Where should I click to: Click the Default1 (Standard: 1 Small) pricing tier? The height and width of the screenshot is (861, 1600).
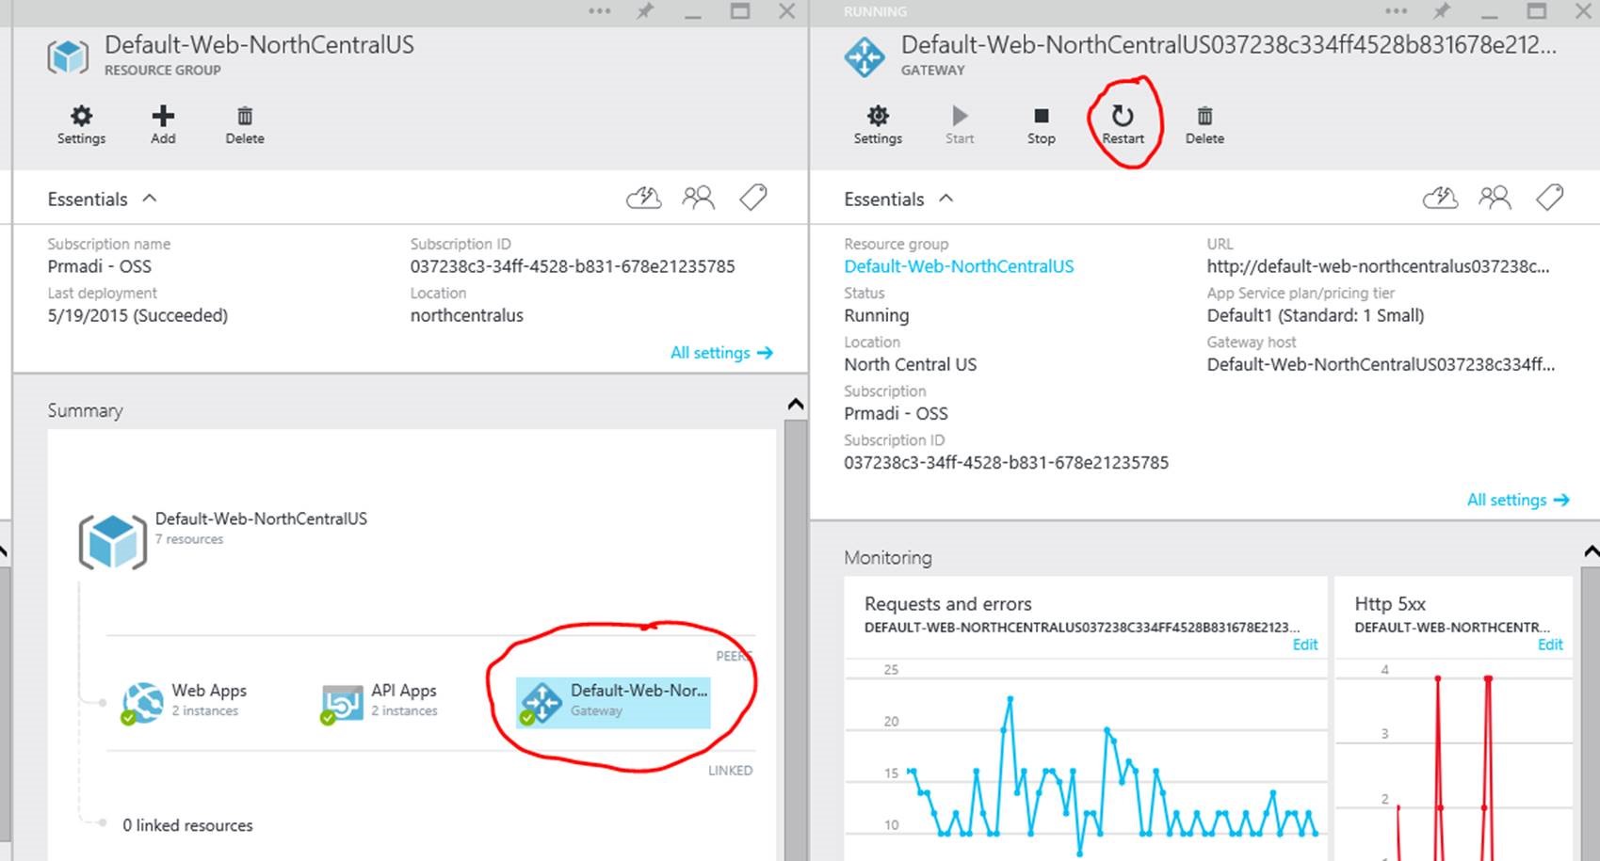point(1316,315)
